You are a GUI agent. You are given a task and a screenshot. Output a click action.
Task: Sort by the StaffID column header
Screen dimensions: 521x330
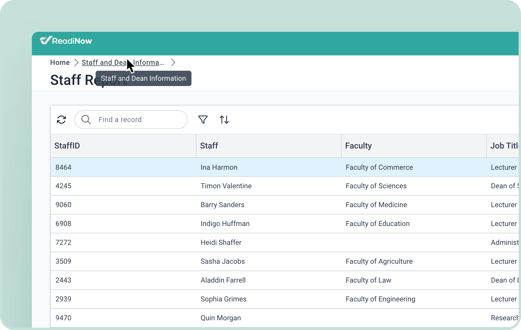coord(67,146)
